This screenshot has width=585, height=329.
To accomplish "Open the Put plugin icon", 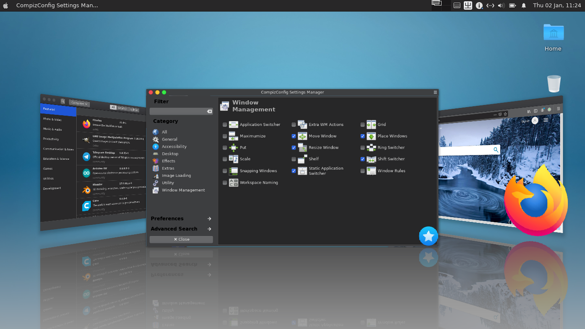I will click(233, 148).
